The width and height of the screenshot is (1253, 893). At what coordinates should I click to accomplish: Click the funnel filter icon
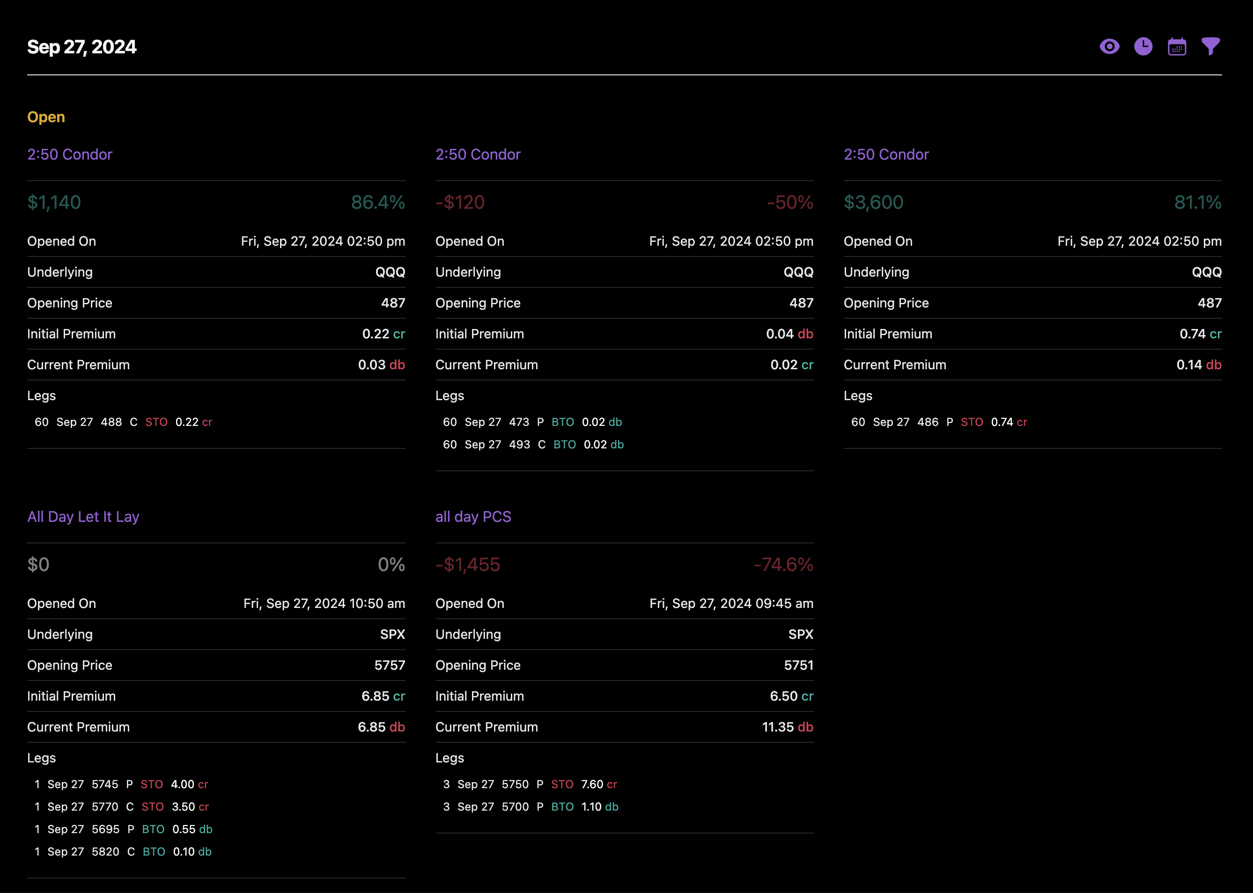[1210, 47]
